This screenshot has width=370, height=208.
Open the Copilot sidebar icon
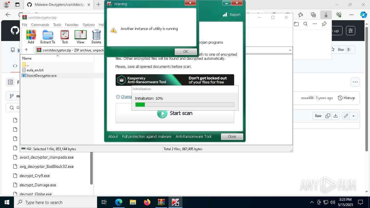click(x=363, y=15)
